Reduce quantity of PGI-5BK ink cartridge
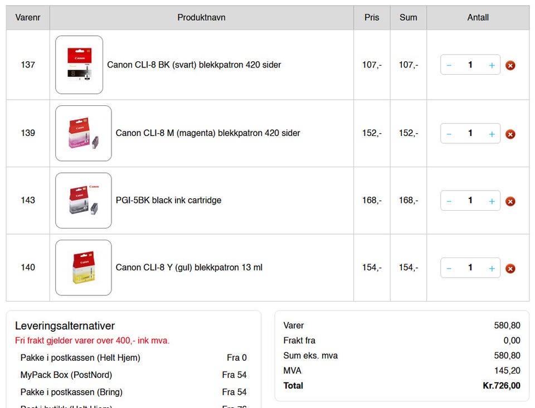 point(449,201)
